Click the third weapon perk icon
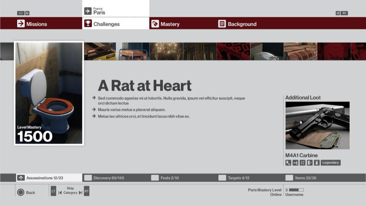Screen dimensions: 366x206 pyautogui.click(x=302, y=163)
